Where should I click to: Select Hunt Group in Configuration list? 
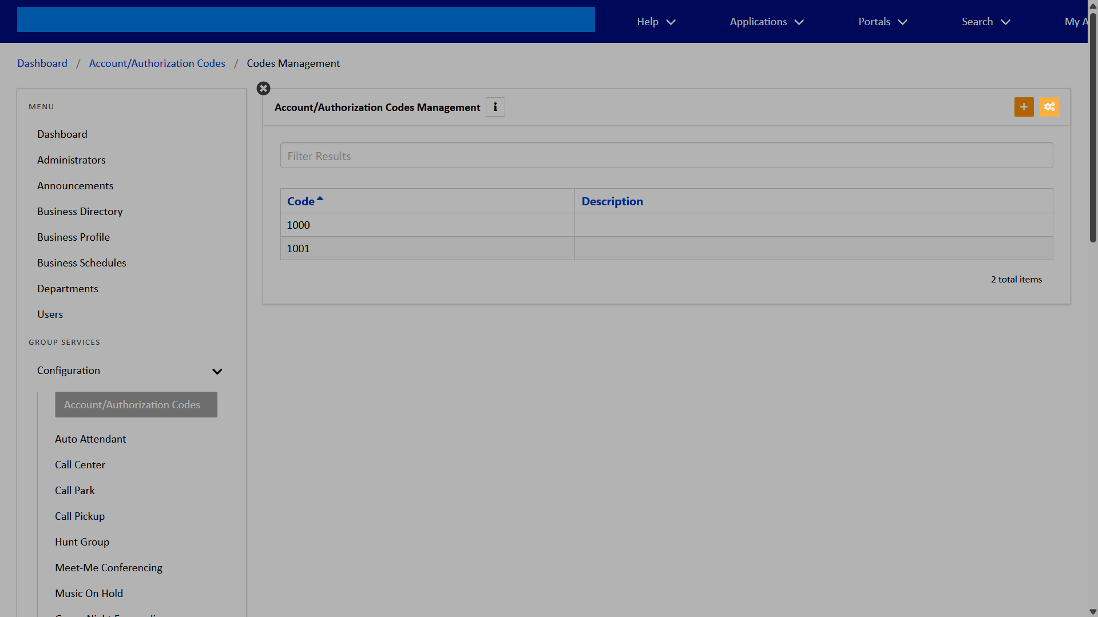[x=82, y=542]
